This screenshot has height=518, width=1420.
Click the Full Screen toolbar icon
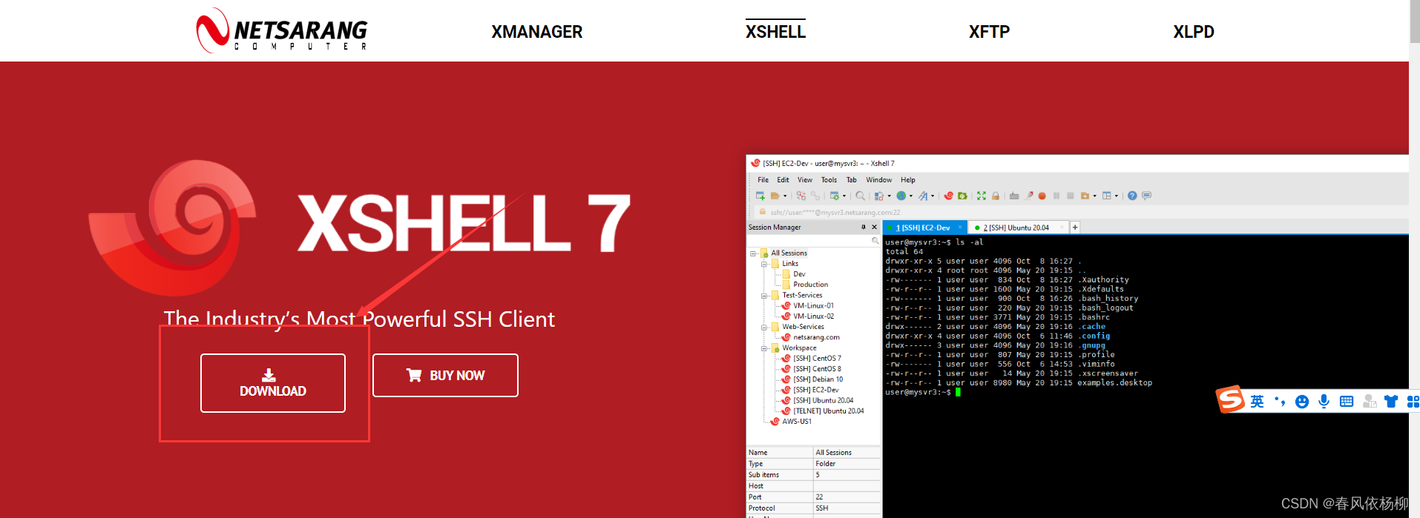pos(982,196)
